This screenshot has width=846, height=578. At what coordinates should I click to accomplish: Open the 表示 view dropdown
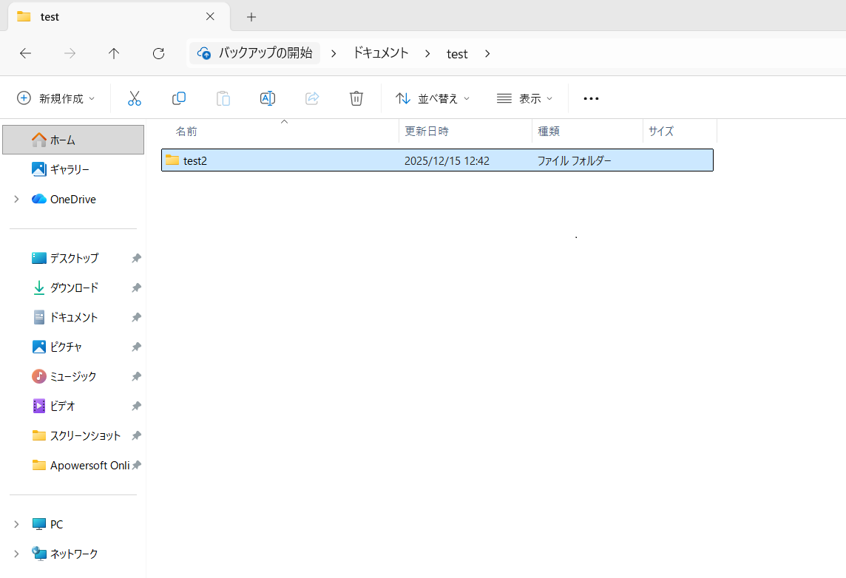(x=524, y=98)
